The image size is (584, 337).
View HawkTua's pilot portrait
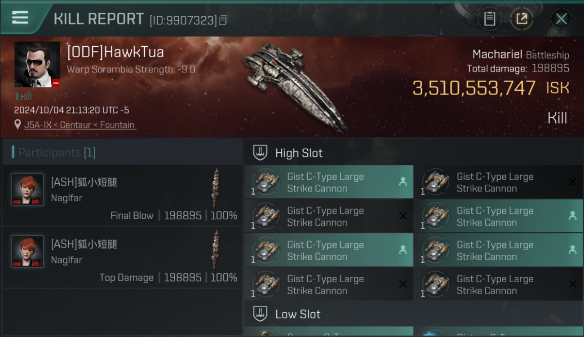click(x=37, y=64)
